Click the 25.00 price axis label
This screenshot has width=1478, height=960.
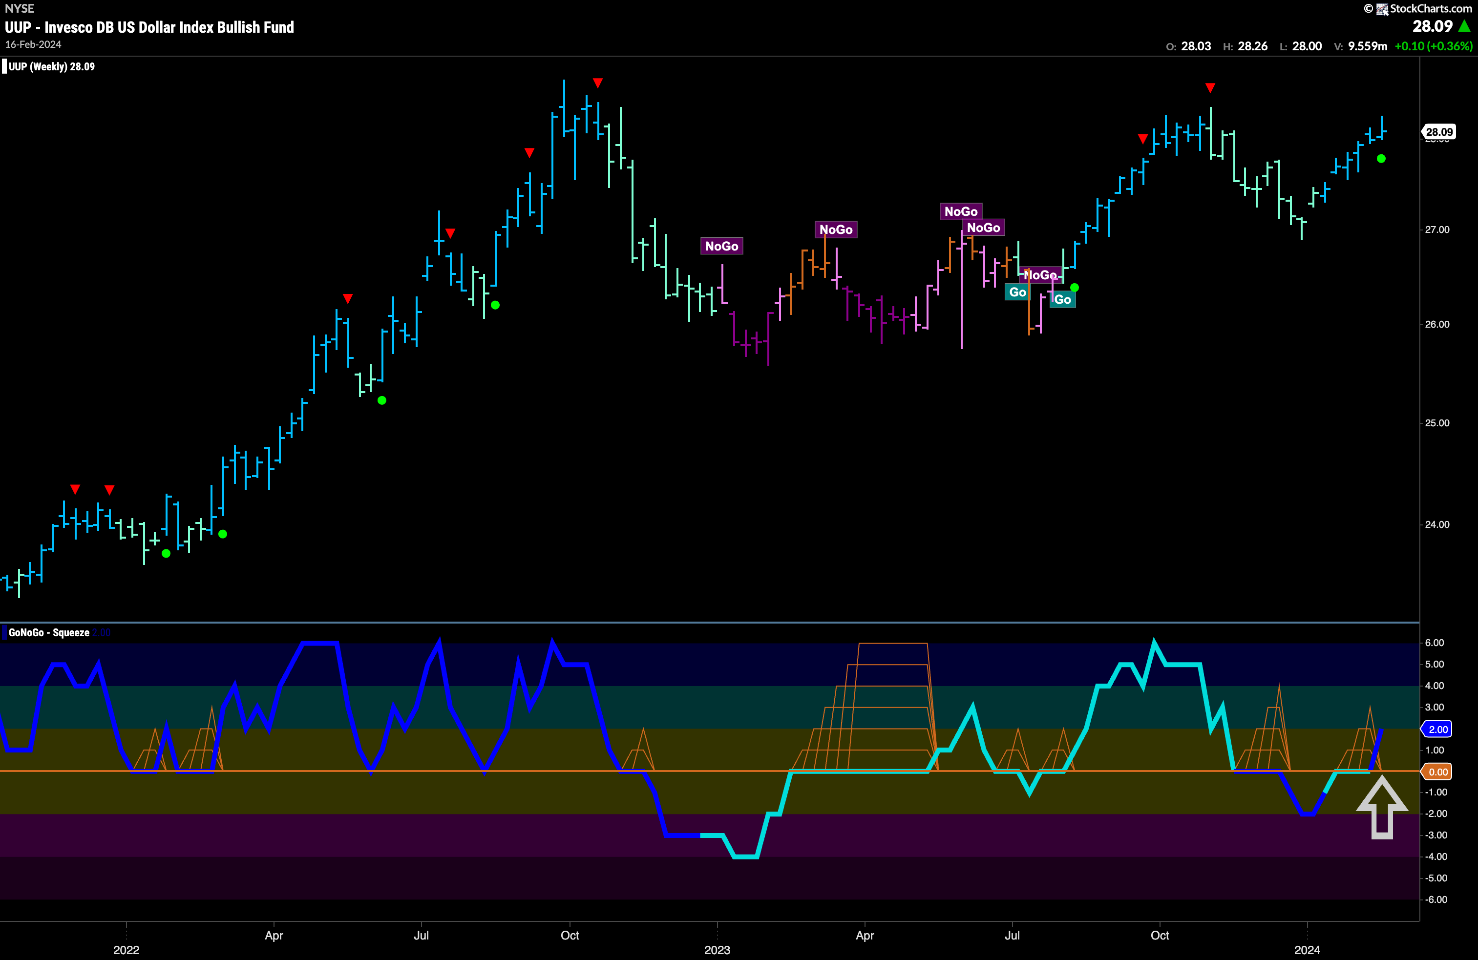[x=1437, y=423]
